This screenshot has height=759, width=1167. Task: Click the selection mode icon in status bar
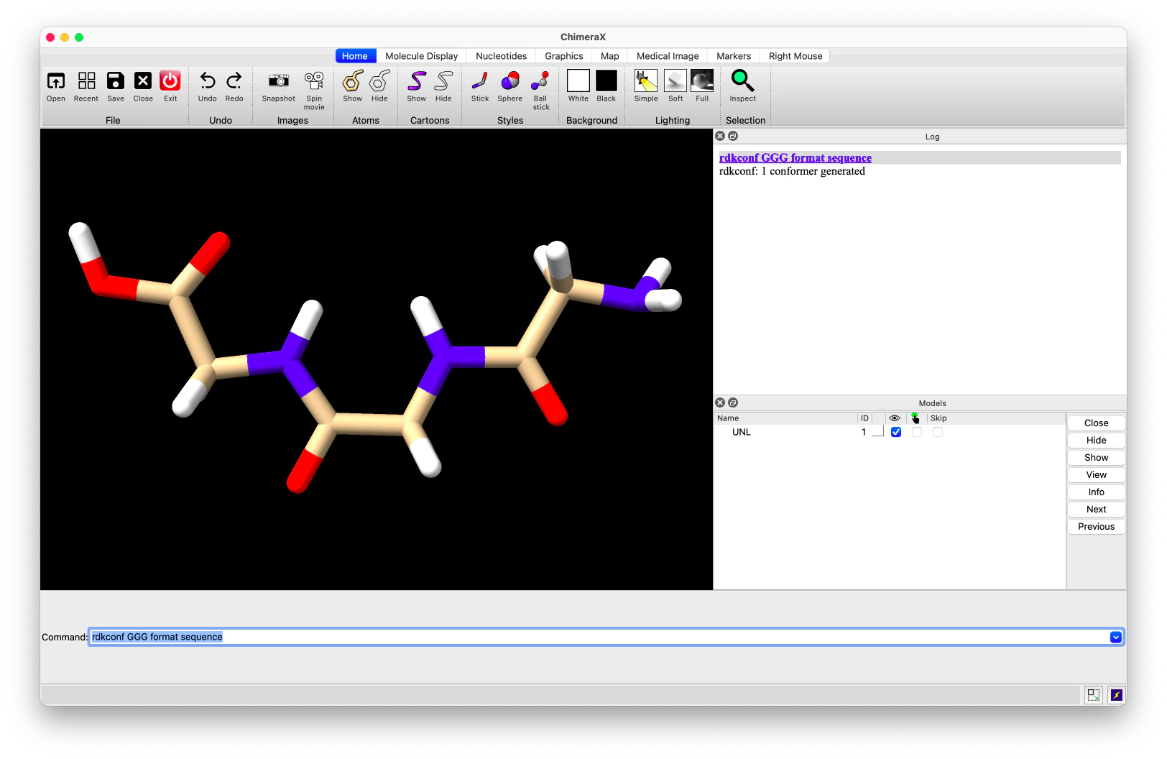point(1094,695)
